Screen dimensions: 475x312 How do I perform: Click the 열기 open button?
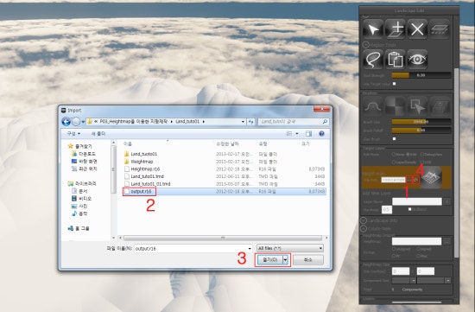[x=270, y=260]
